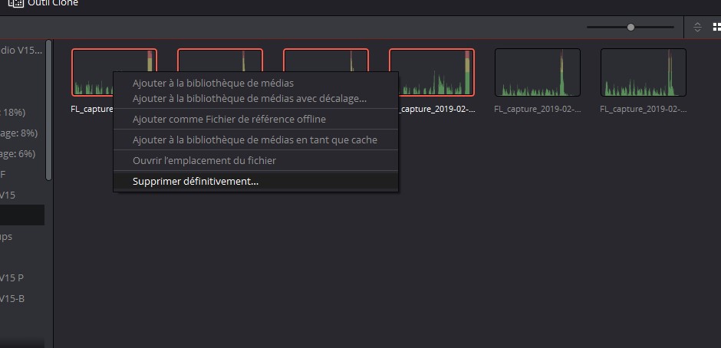Select Ajouter comme Fichier de référence offline
Image resolution: width=721 pixels, height=348 pixels.
(x=229, y=119)
